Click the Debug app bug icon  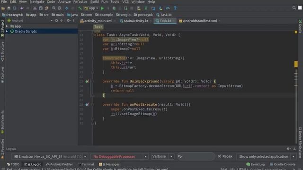click(x=114, y=8)
